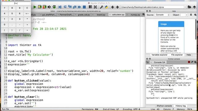Open Preferences with the wrench icon

(101, 7)
